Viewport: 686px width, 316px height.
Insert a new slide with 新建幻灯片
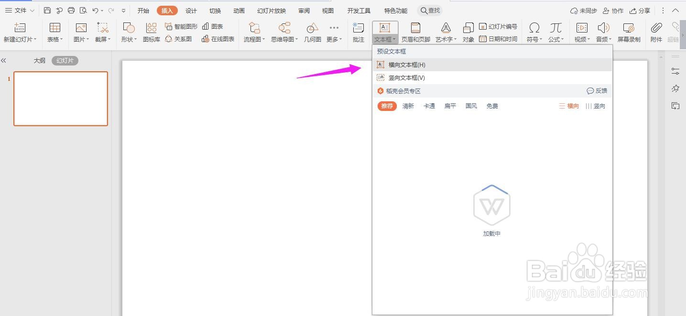coord(20,33)
